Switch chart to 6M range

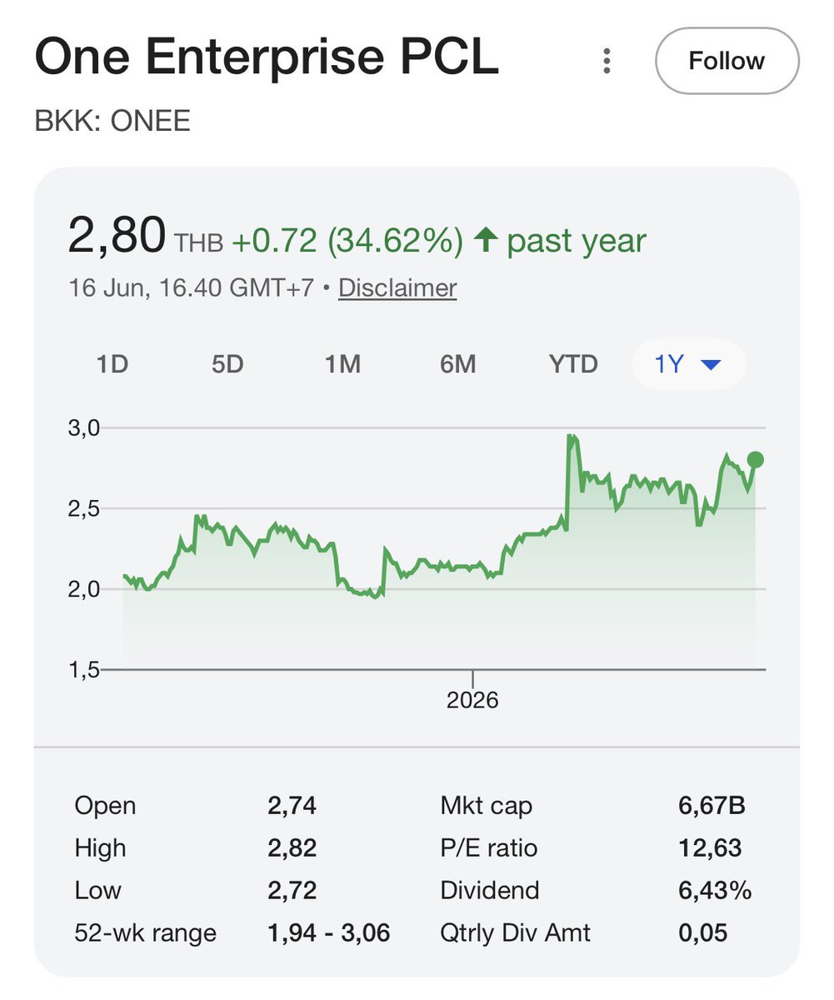[x=457, y=365]
